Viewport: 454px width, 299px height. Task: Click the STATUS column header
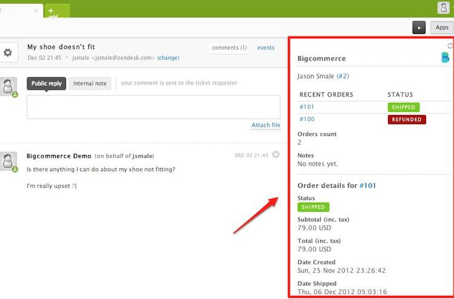400,94
